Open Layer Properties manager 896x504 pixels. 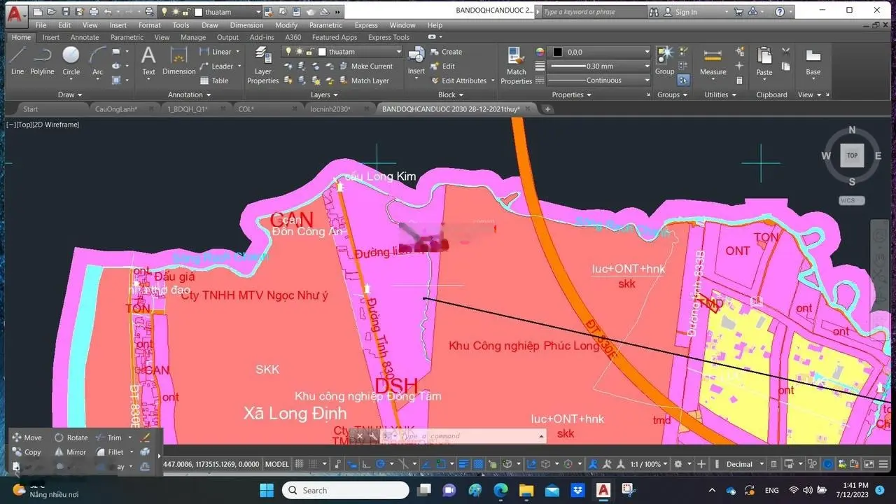pyautogui.click(x=263, y=64)
